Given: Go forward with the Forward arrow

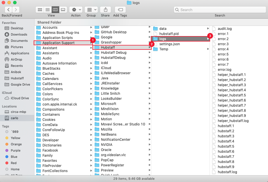Looking at the screenshot, I should pyautogui.click(x=16, y=10).
